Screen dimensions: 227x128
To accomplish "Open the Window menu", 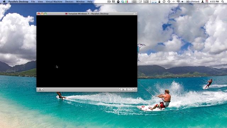I will coord(81,1).
